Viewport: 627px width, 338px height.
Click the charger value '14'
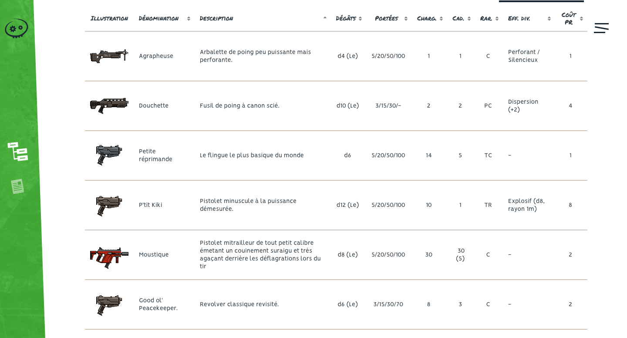click(x=429, y=155)
